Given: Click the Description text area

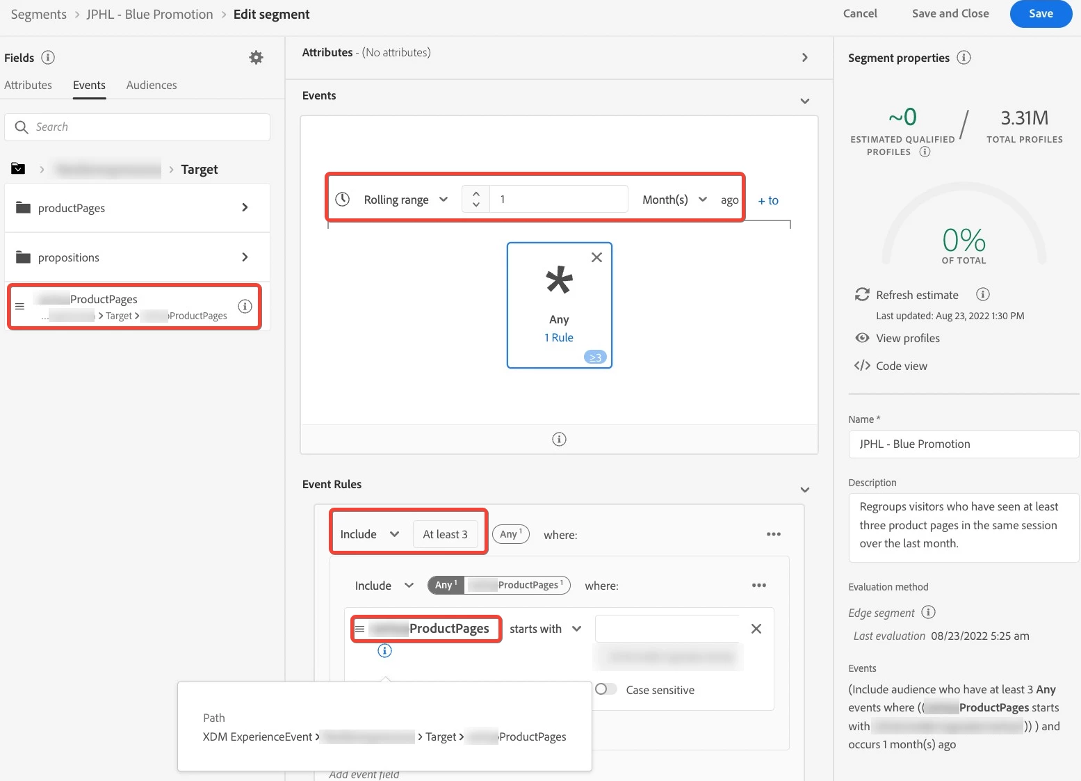Looking at the screenshot, I should [964, 527].
